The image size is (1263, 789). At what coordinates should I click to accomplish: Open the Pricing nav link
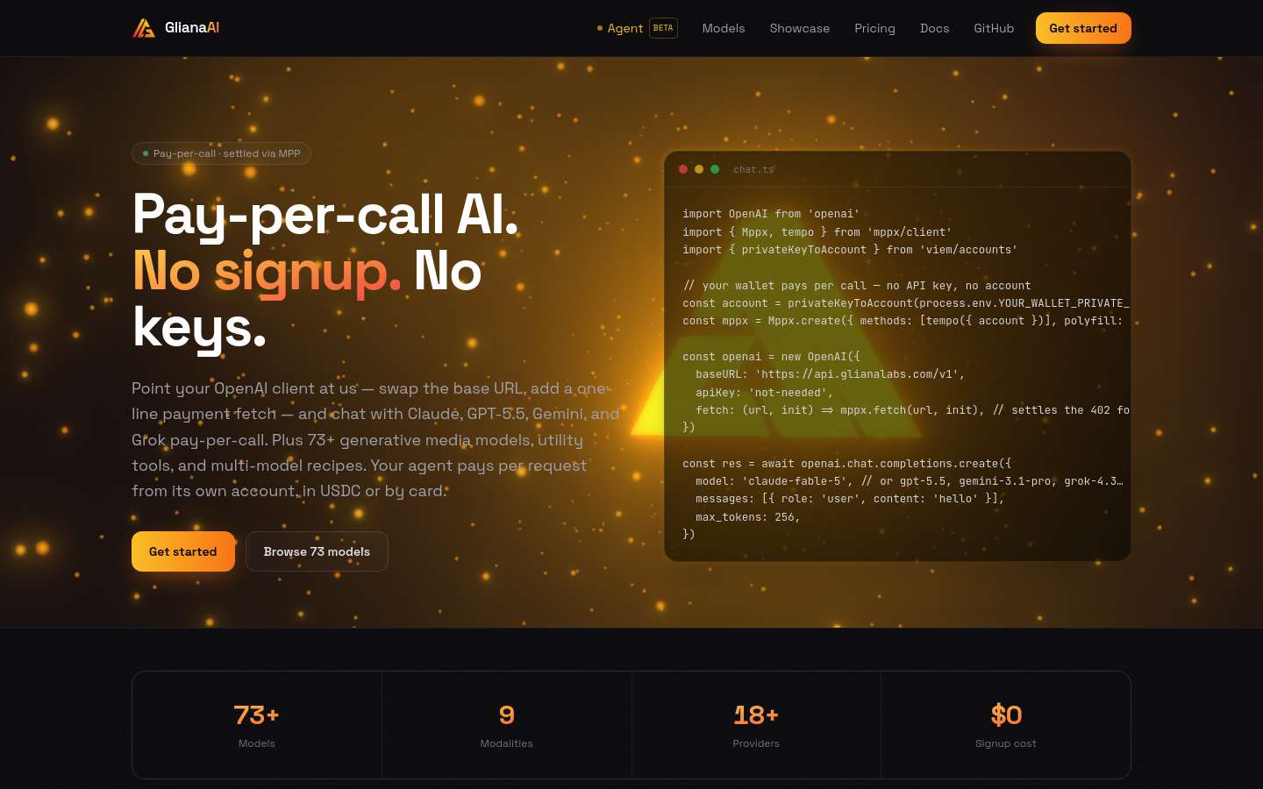[x=874, y=28]
